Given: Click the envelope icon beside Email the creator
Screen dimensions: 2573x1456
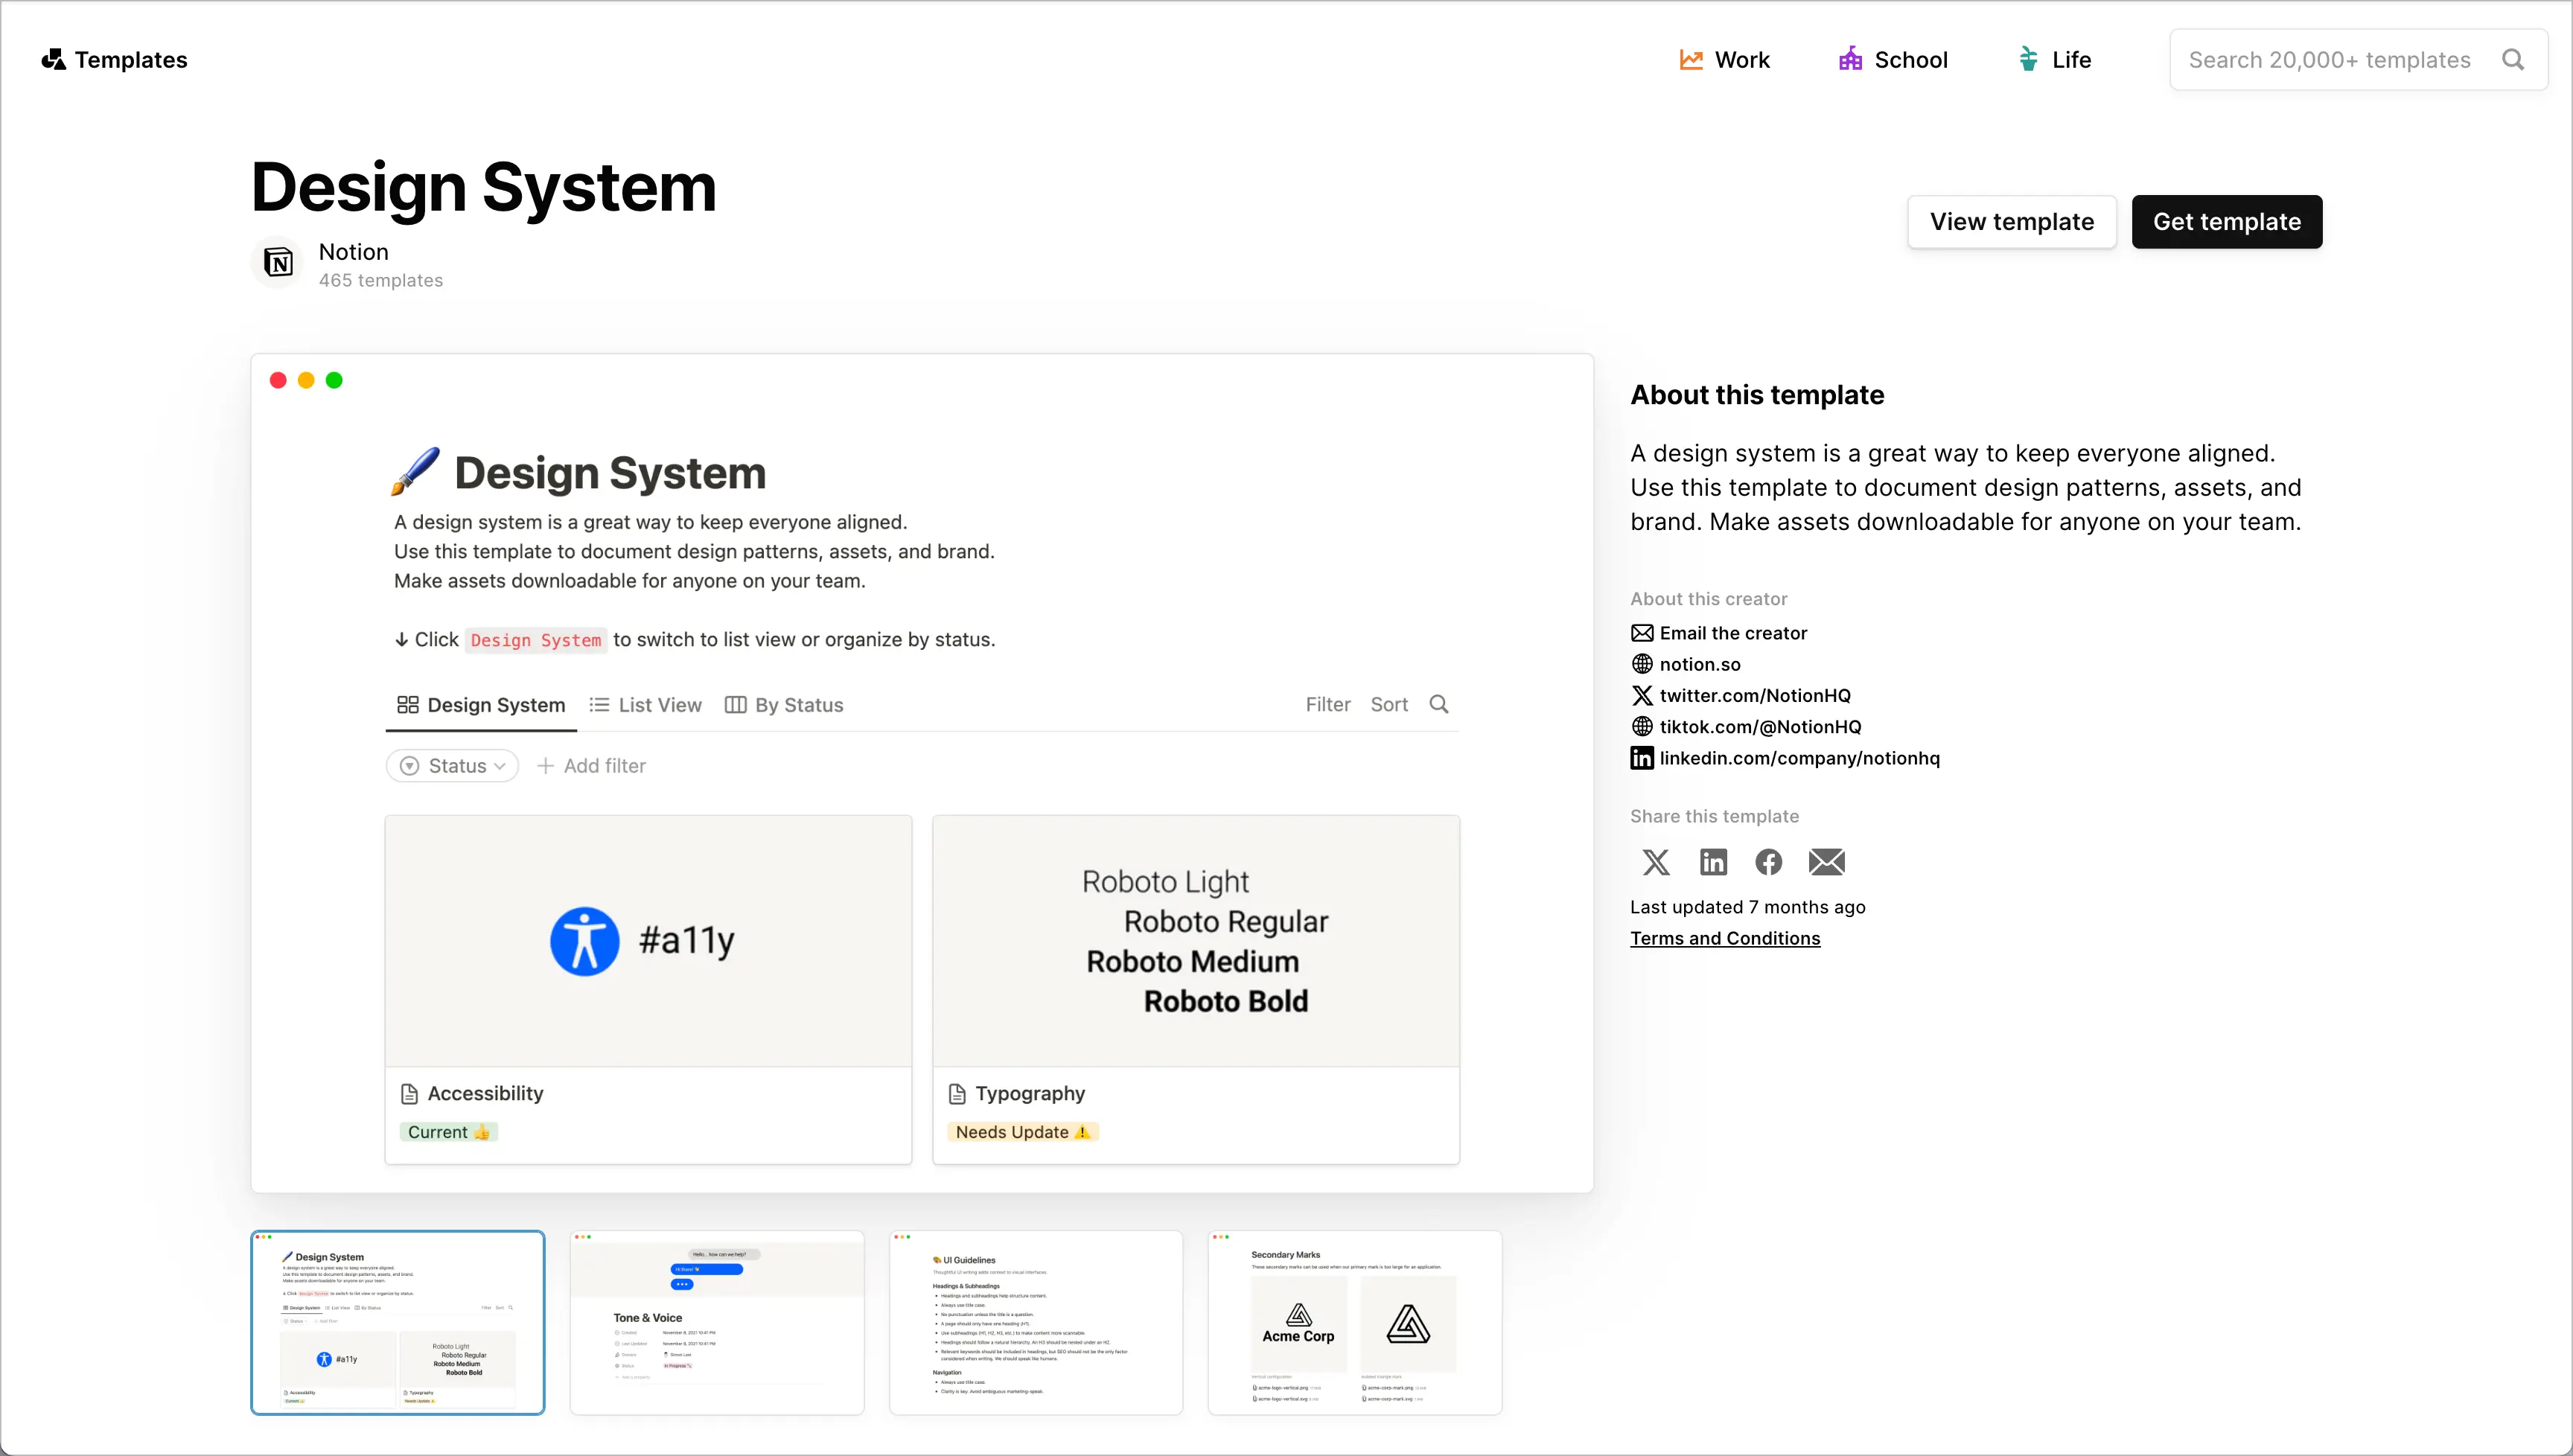Looking at the screenshot, I should coord(1642,633).
